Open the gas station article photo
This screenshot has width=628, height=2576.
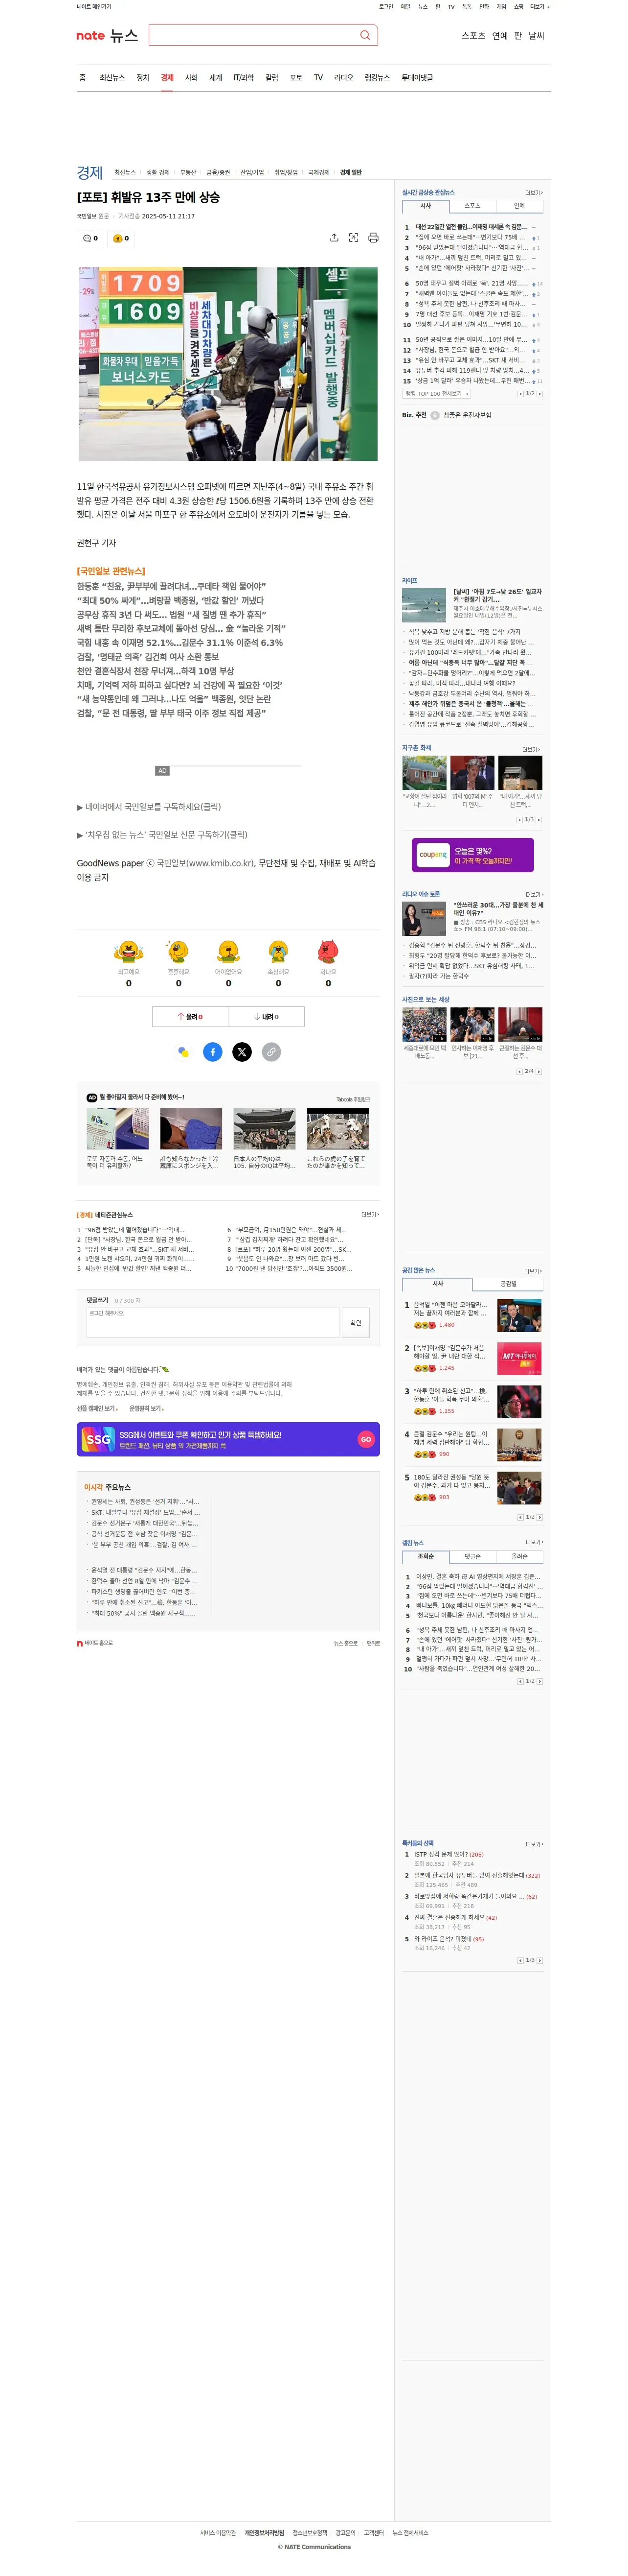tap(228, 363)
